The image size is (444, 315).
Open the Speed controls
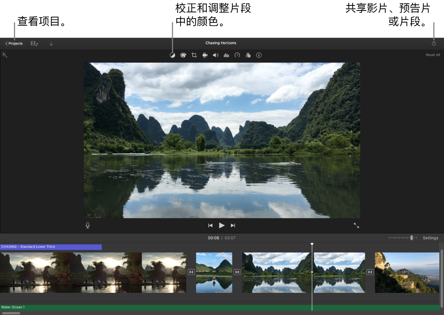pyautogui.click(x=237, y=55)
